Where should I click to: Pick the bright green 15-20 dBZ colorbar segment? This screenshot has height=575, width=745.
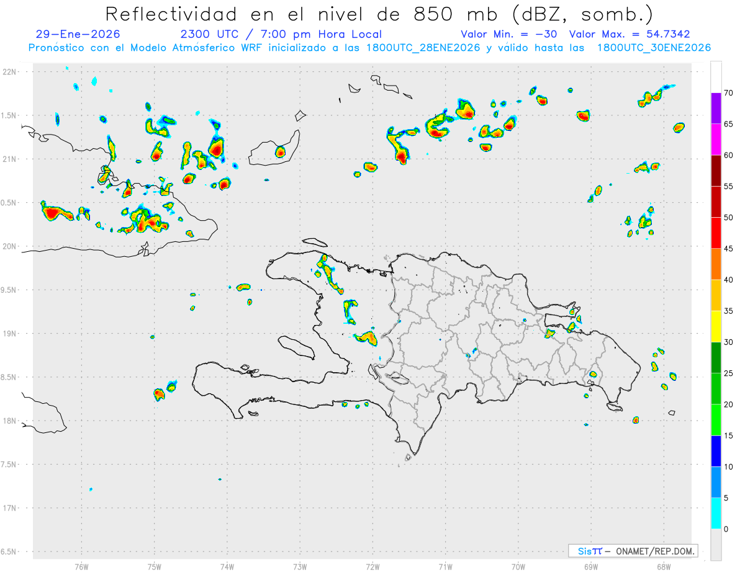(x=716, y=420)
